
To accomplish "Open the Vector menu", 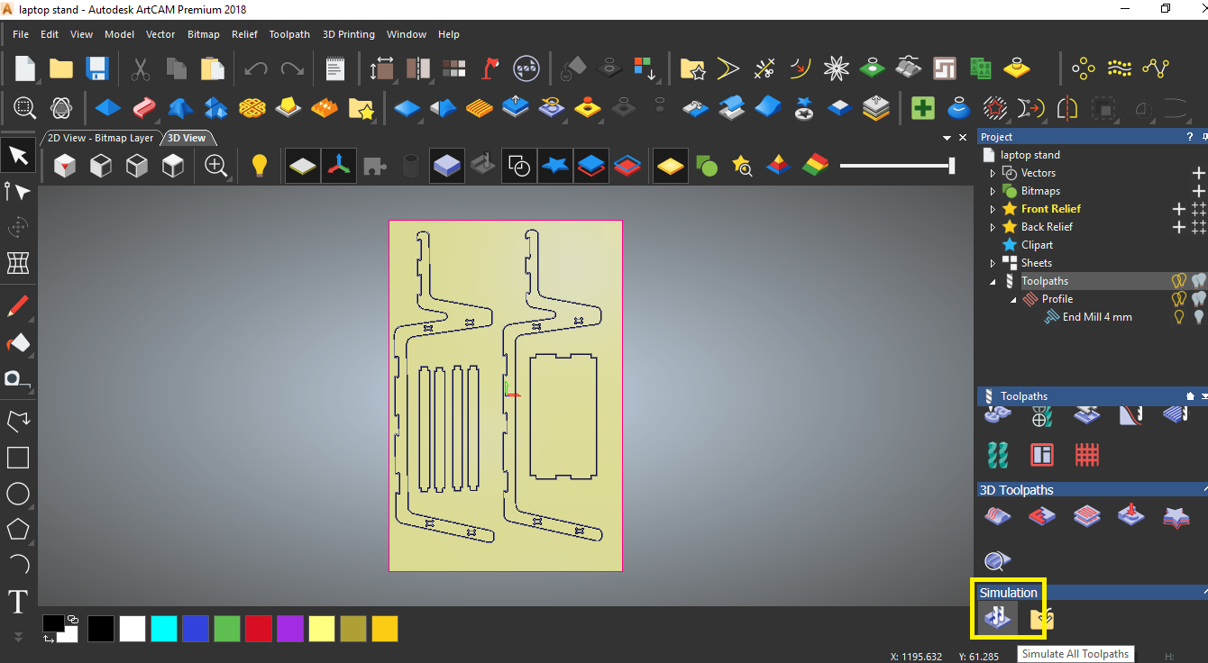I will pos(160,34).
